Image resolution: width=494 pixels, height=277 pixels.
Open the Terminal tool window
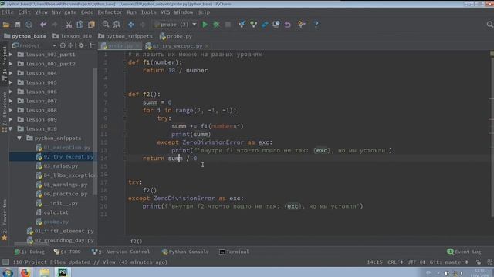pyautogui.click(x=234, y=252)
